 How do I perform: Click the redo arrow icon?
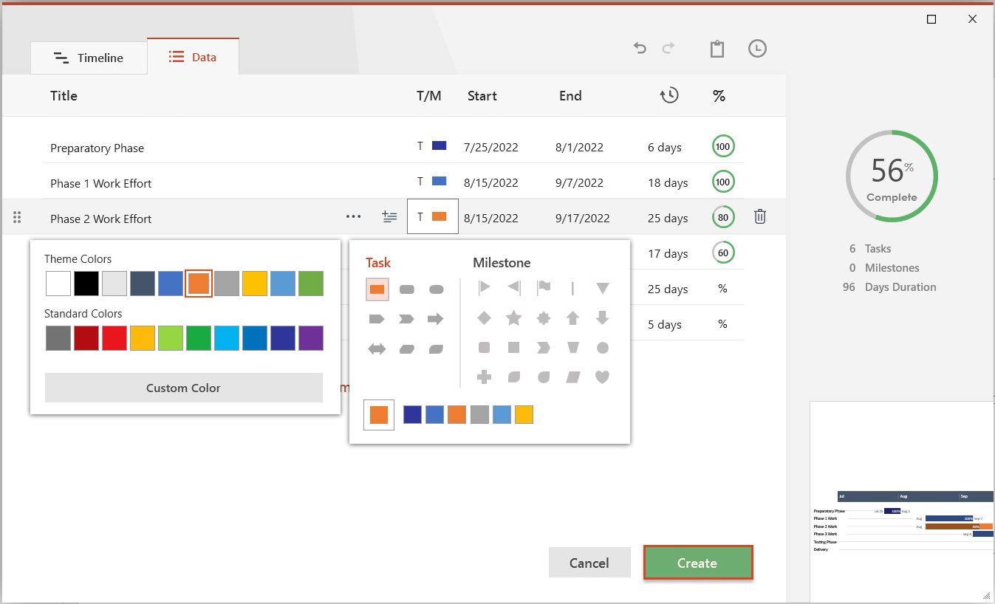(x=669, y=49)
